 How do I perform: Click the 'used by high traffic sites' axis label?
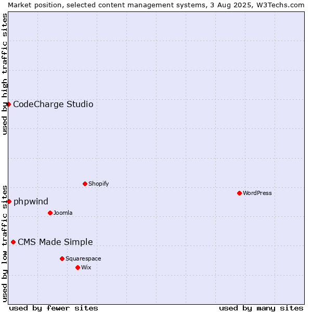pos(4,74)
